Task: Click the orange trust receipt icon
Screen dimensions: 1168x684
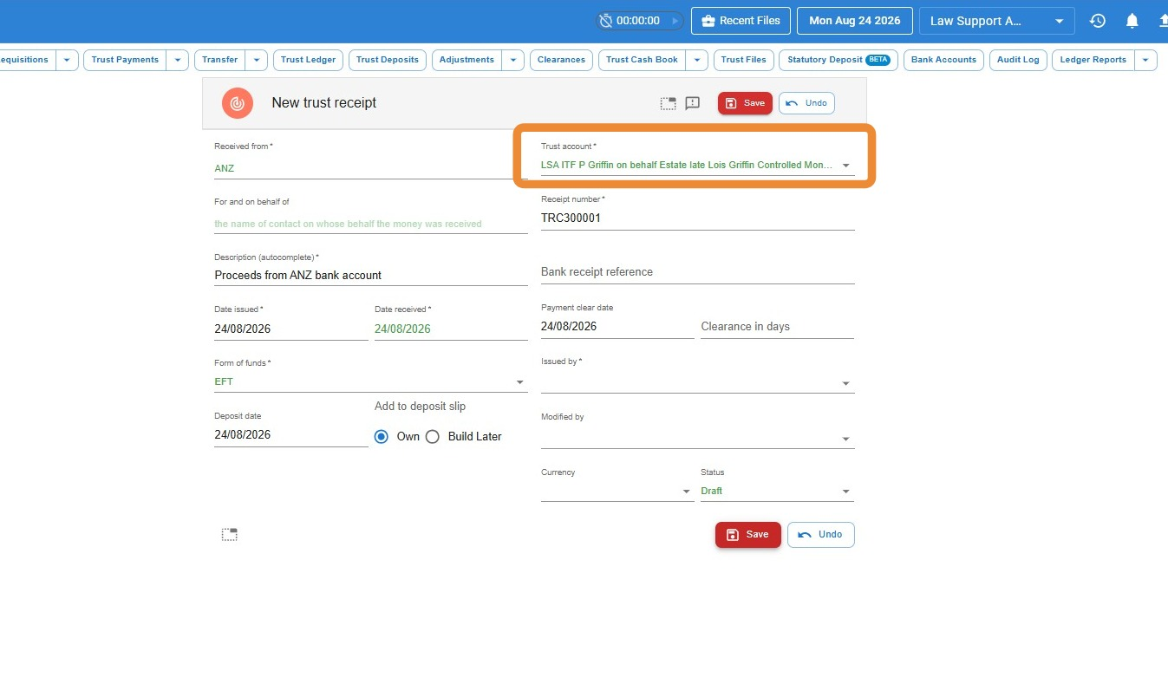Action: click(x=237, y=103)
